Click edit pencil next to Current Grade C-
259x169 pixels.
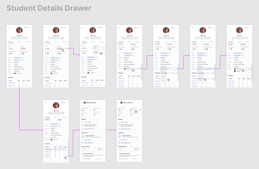[140, 110]
